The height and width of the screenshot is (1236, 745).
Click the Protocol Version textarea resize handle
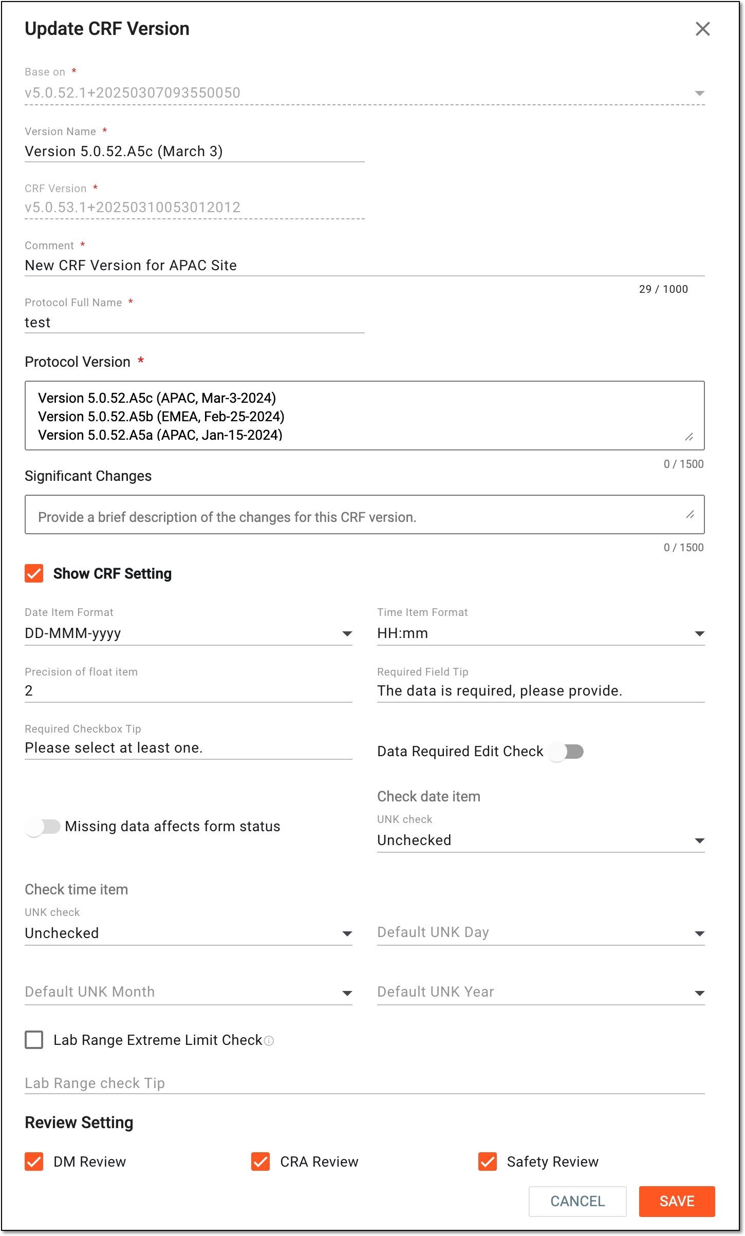click(689, 437)
